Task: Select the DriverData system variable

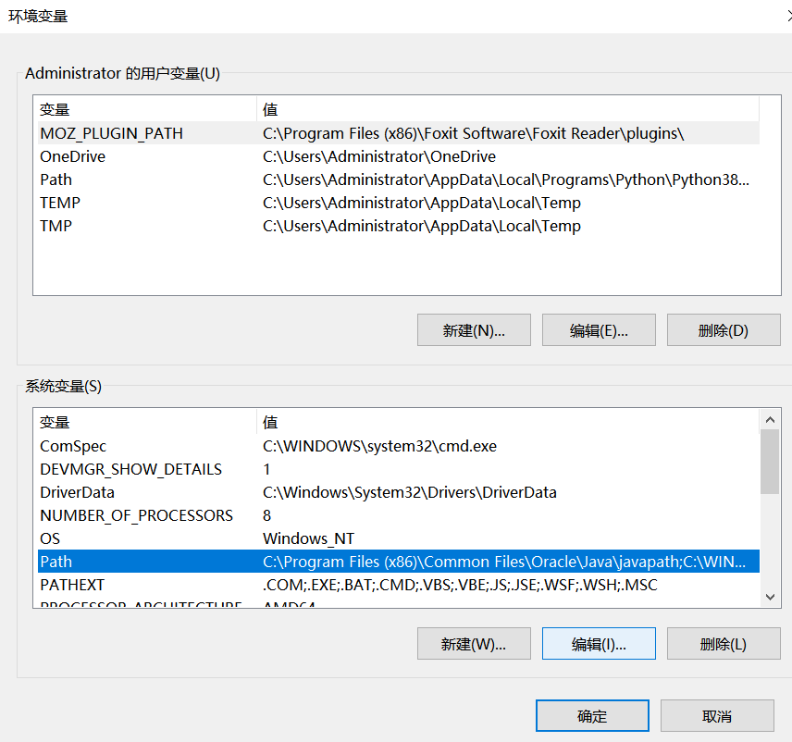Action: (x=399, y=492)
